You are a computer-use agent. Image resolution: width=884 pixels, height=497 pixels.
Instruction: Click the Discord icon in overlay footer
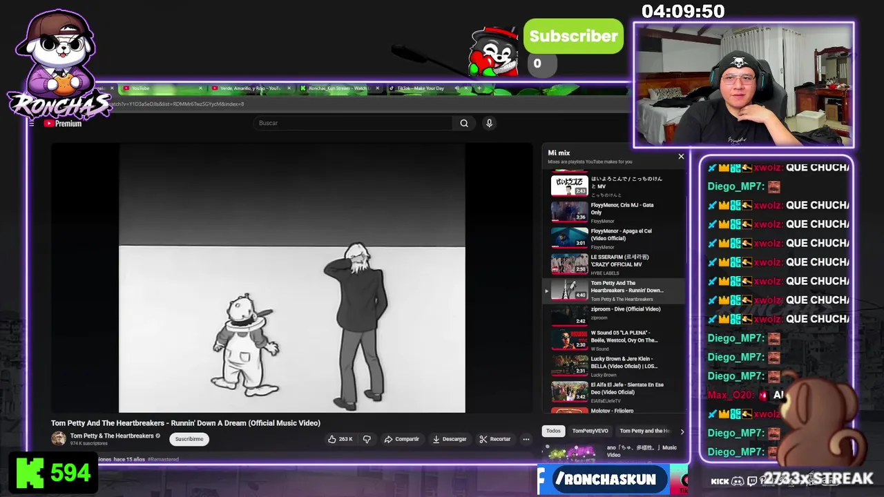[x=738, y=481]
